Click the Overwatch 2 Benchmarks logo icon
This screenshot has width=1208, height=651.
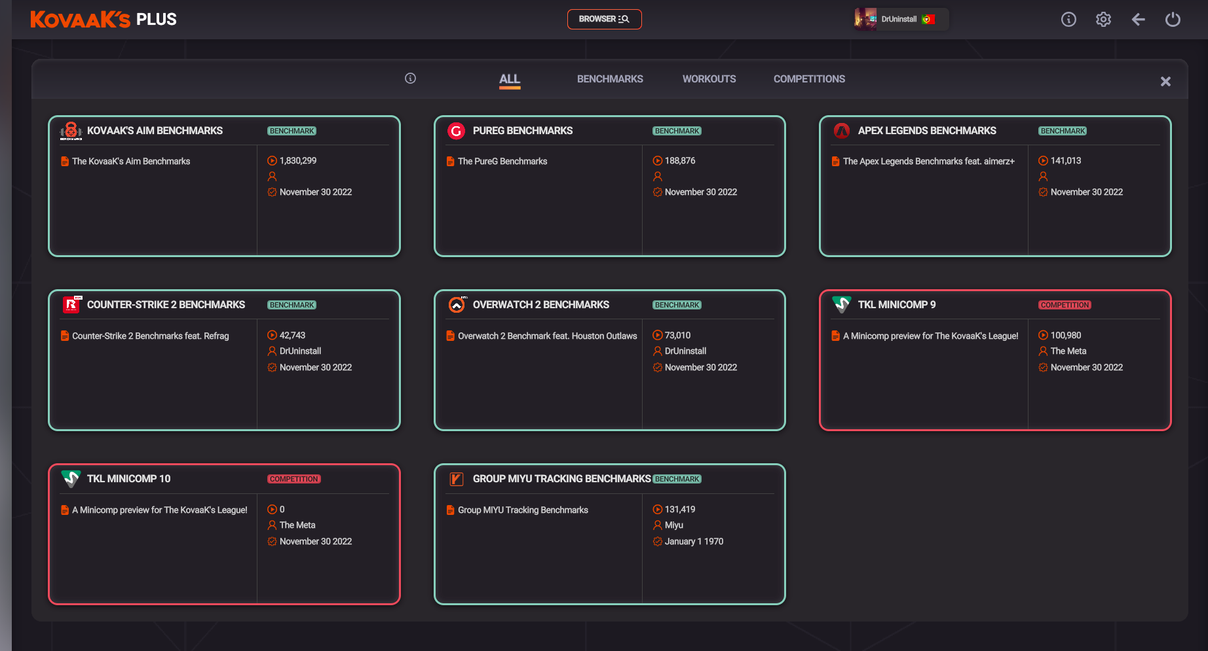[457, 305]
